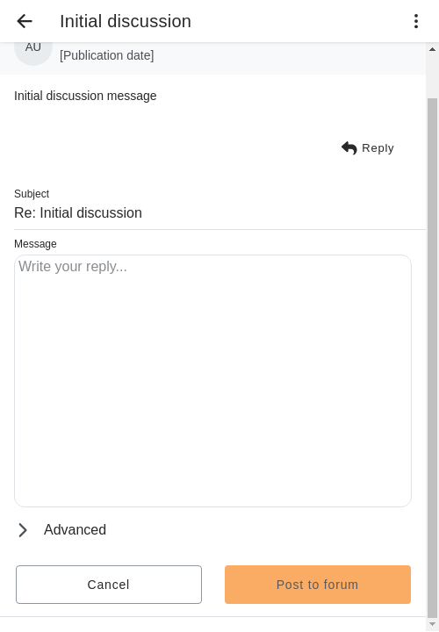This screenshot has width=439, height=632.
Task: Click the scrollbar track above the thumb
Action: (x=432, y=76)
